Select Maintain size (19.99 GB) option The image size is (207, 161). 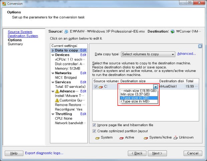tap(139, 90)
